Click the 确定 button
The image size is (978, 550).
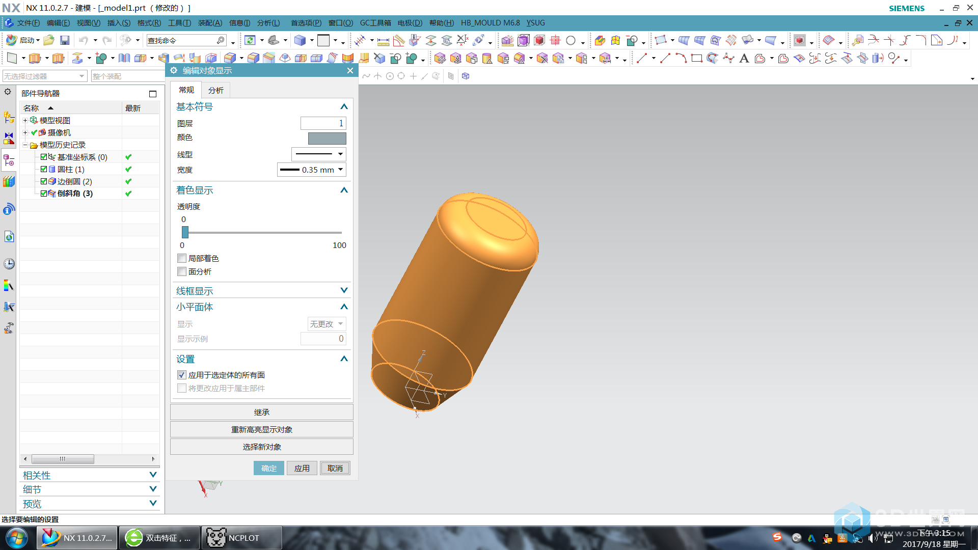pyautogui.click(x=268, y=468)
